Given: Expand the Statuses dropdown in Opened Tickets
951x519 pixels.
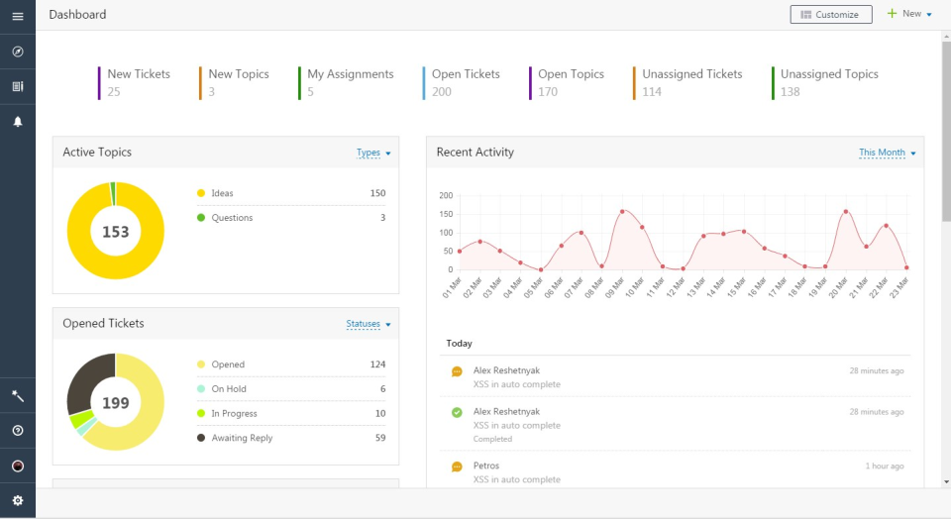Looking at the screenshot, I should pos(369,325).
